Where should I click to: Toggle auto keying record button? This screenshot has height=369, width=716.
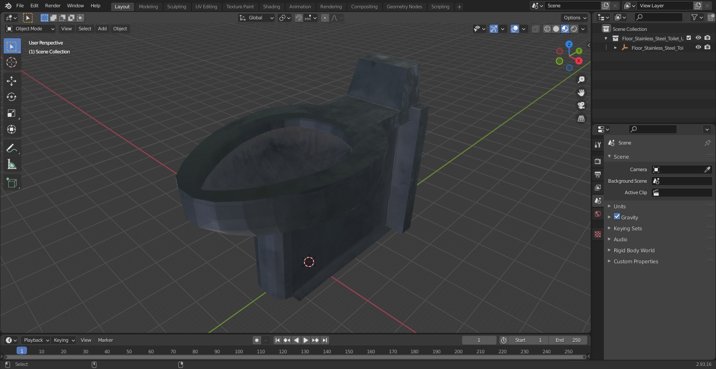click(257, 340)
